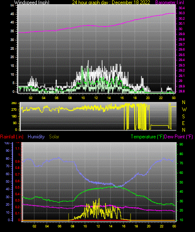
Task: Click the Dew Point (°F) legend label
Action: pos(179,137)
